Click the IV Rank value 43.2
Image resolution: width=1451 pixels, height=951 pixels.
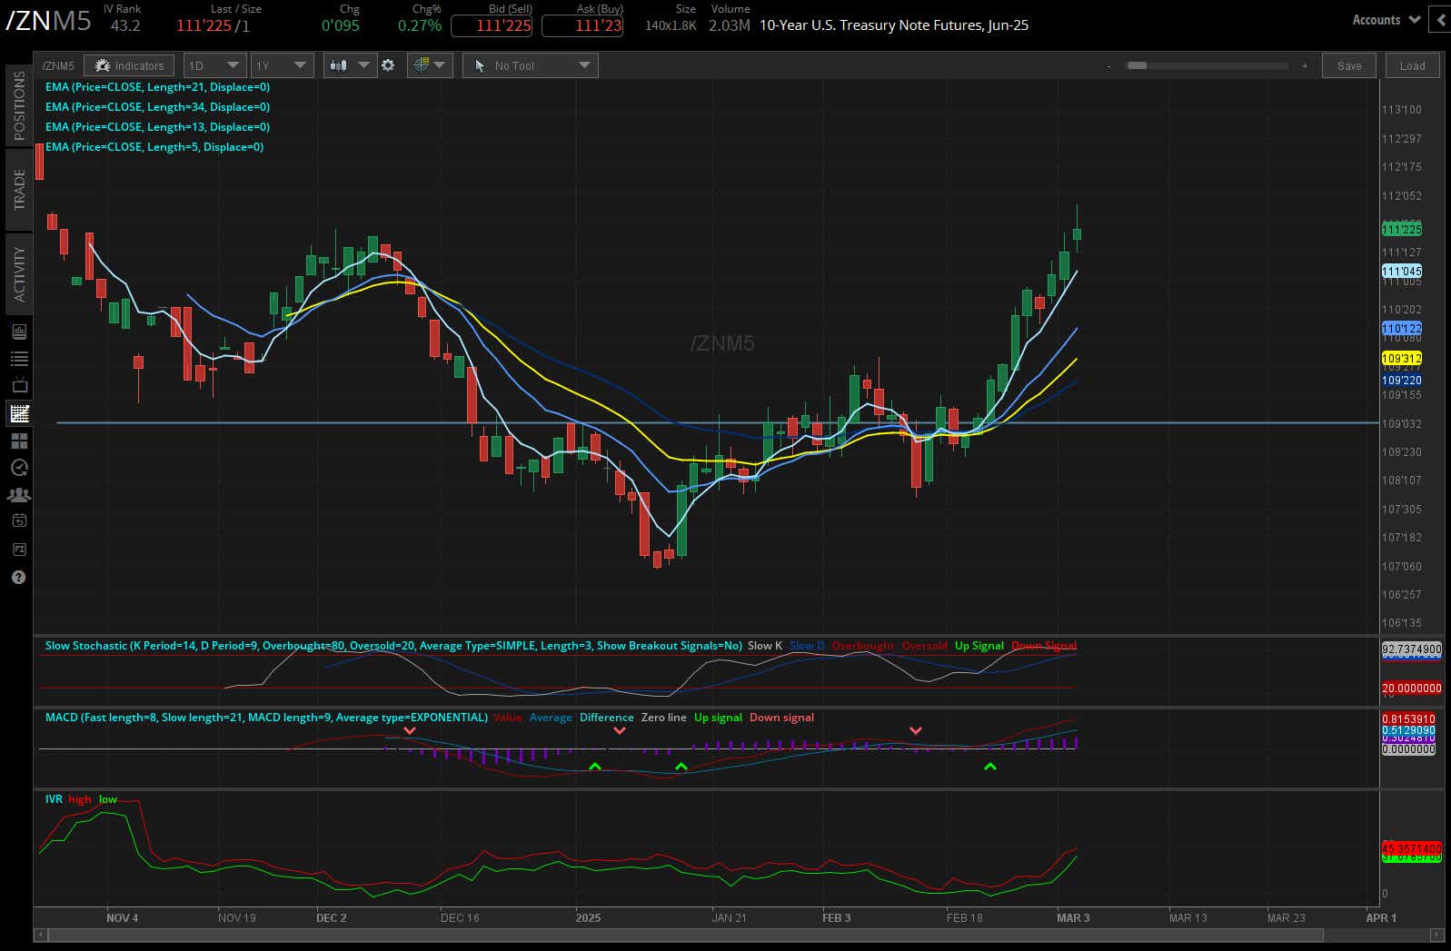125,25
